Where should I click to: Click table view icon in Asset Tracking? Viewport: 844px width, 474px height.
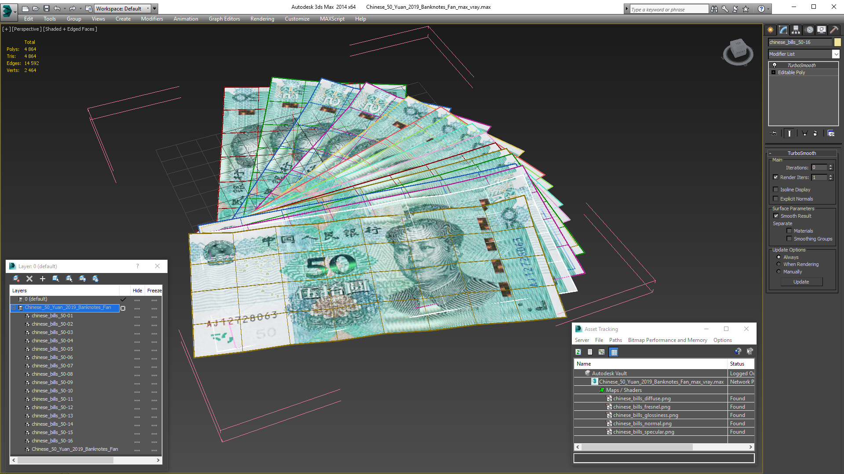tap(614, 352)
